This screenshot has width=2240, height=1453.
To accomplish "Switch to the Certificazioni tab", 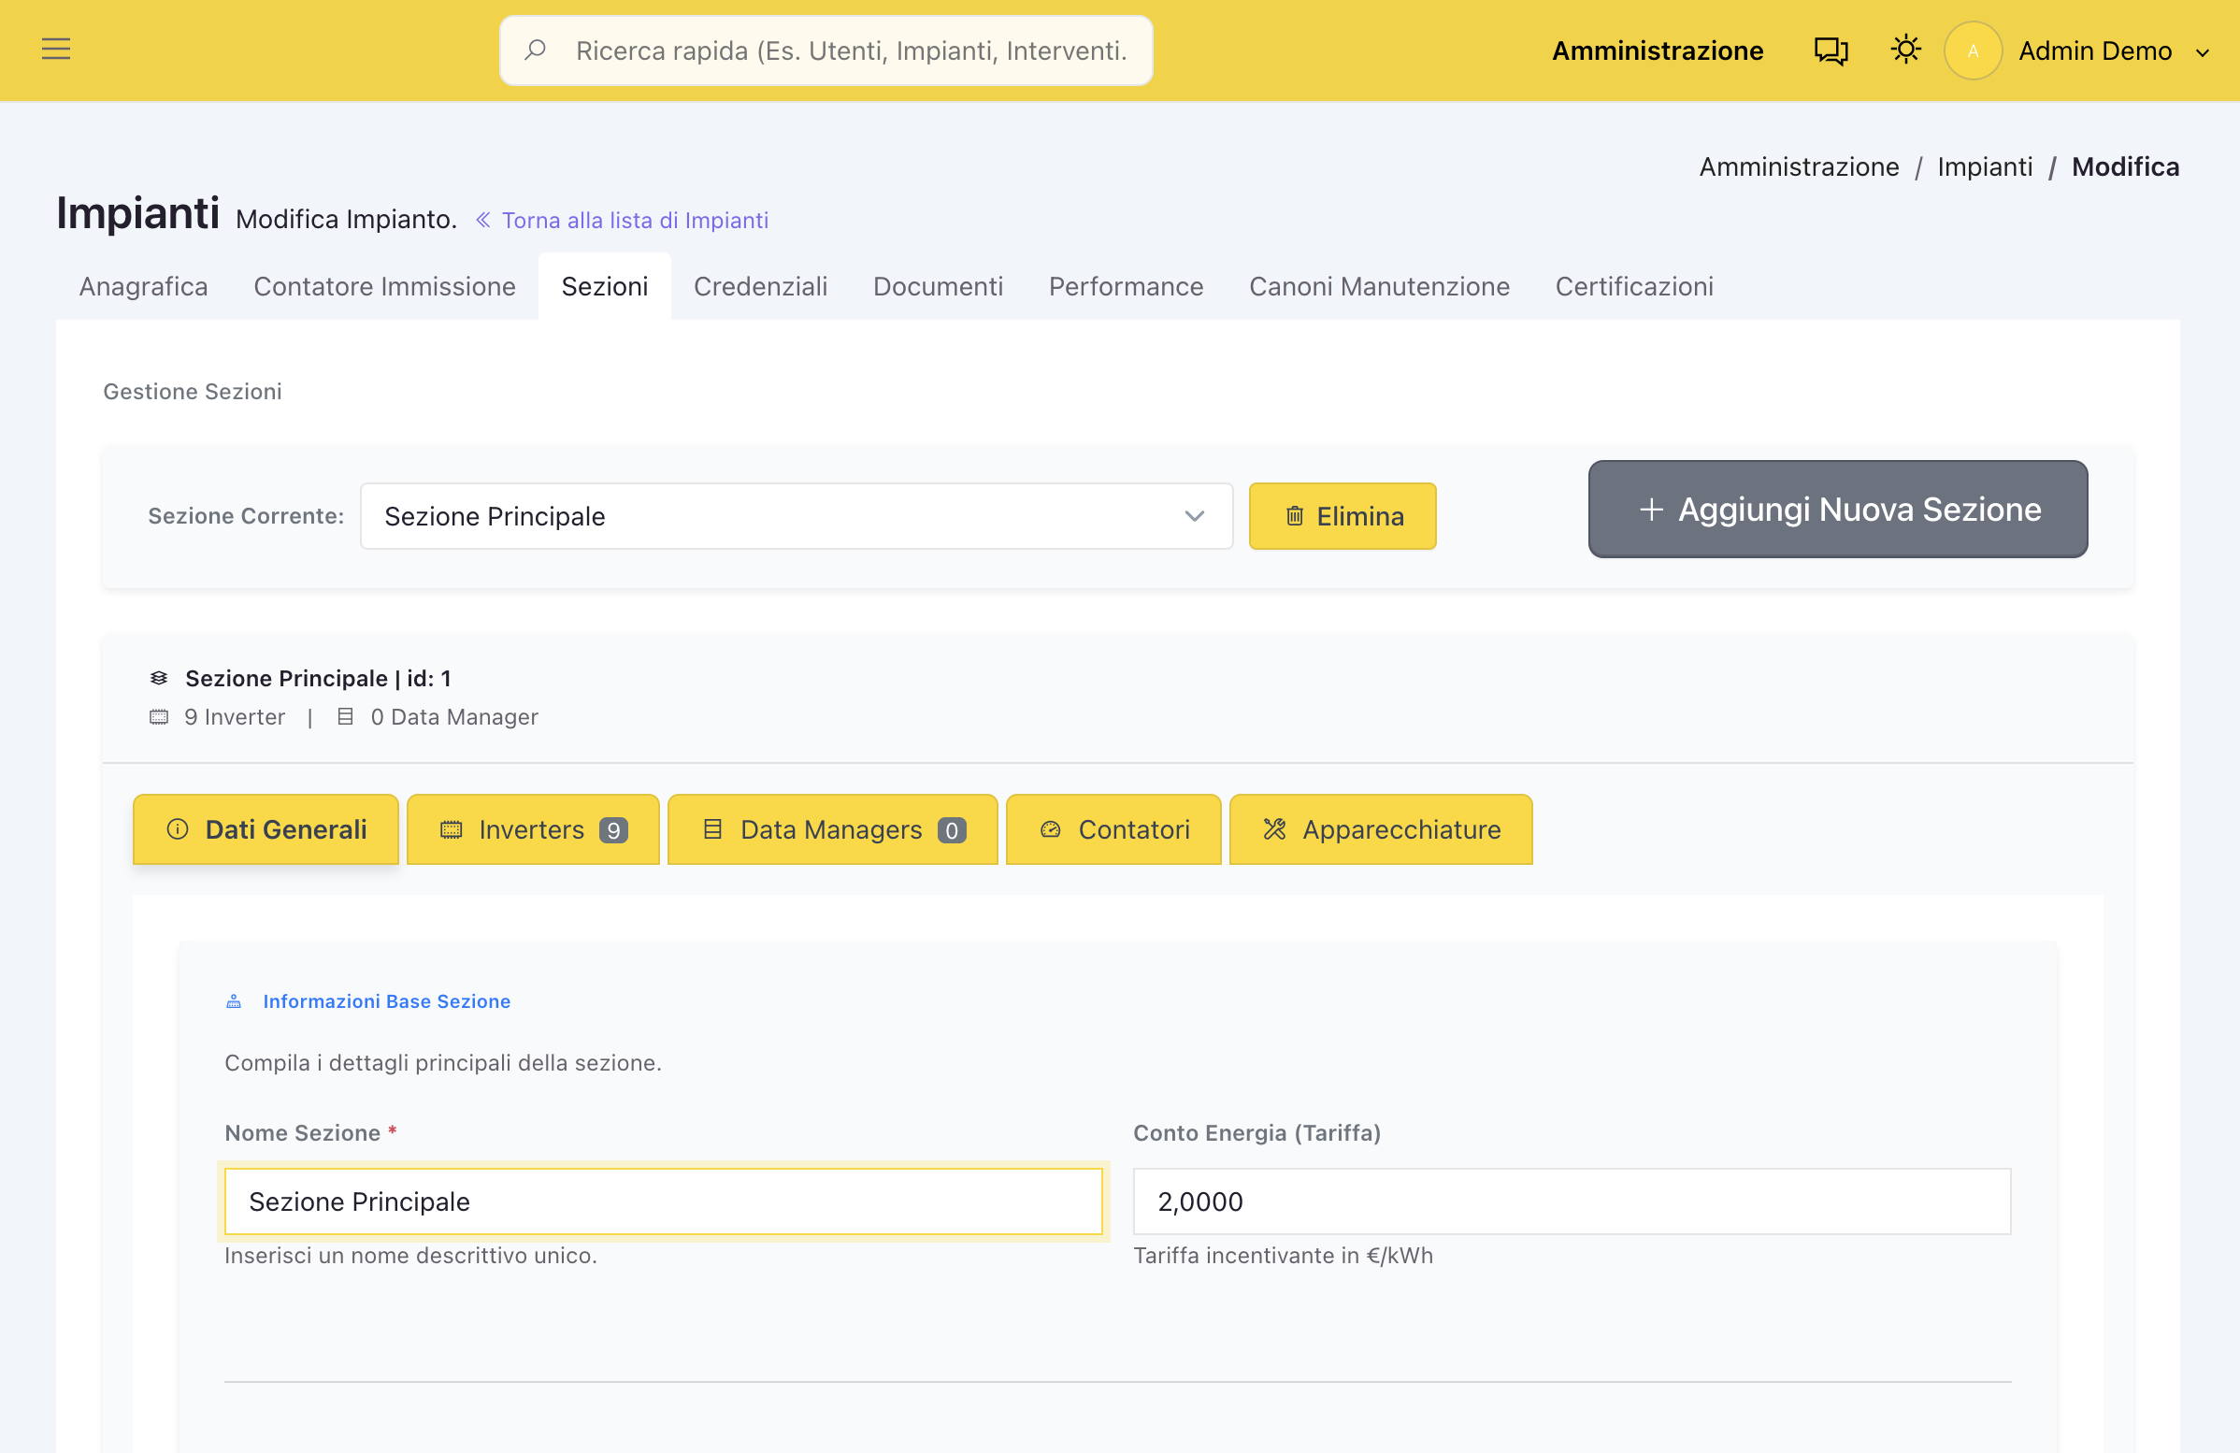I will click(1635, 286).
